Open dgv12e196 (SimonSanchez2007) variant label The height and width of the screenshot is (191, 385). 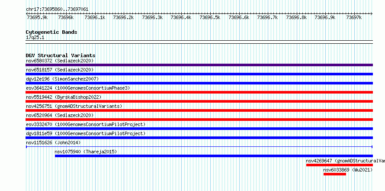[x=62, y=79]
